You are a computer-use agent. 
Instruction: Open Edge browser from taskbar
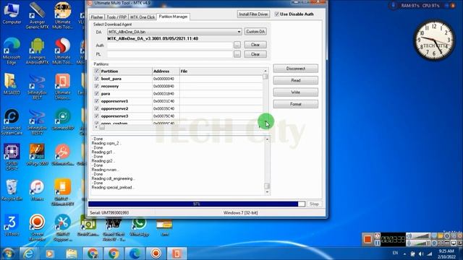pos(135,253)
